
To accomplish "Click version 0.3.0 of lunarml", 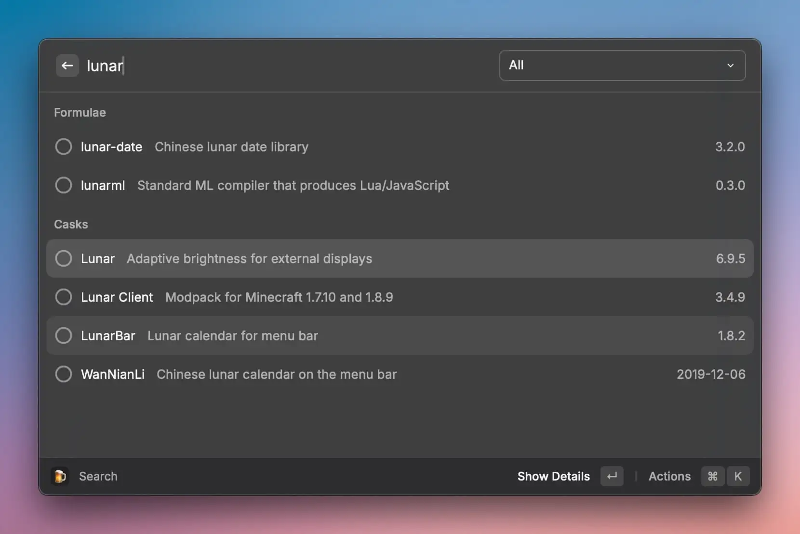I will tap(730, 185).
